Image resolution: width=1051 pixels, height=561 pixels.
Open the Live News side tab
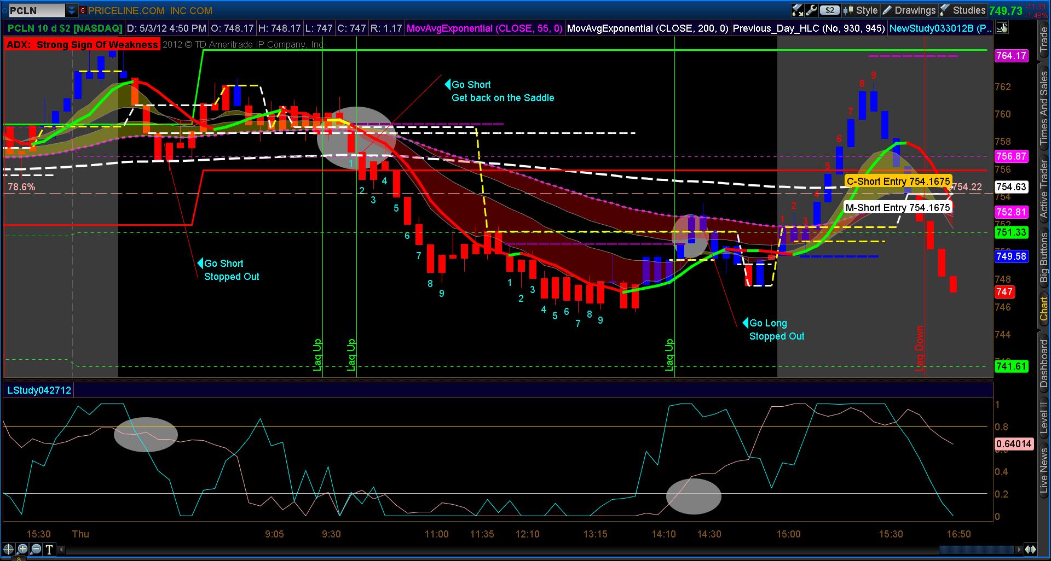coord(1044,471)
